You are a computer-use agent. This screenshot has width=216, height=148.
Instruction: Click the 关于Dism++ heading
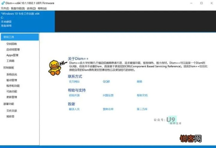78,59
